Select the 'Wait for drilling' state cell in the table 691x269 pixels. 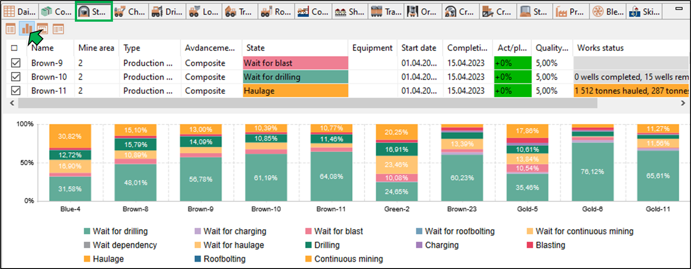[295, 77]
